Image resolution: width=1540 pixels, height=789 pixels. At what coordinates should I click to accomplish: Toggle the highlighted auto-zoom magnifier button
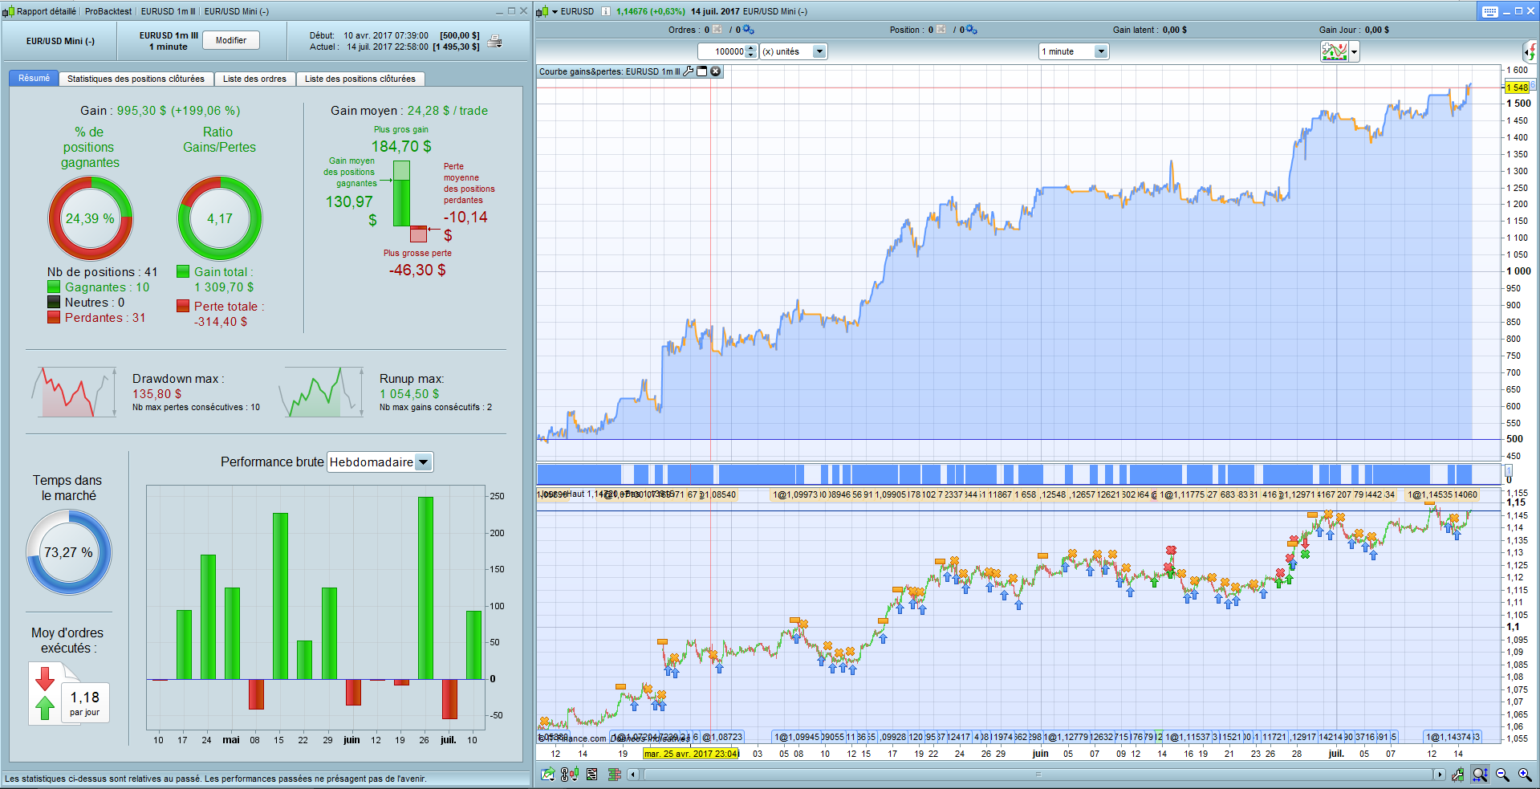(x=1480, y=775)
